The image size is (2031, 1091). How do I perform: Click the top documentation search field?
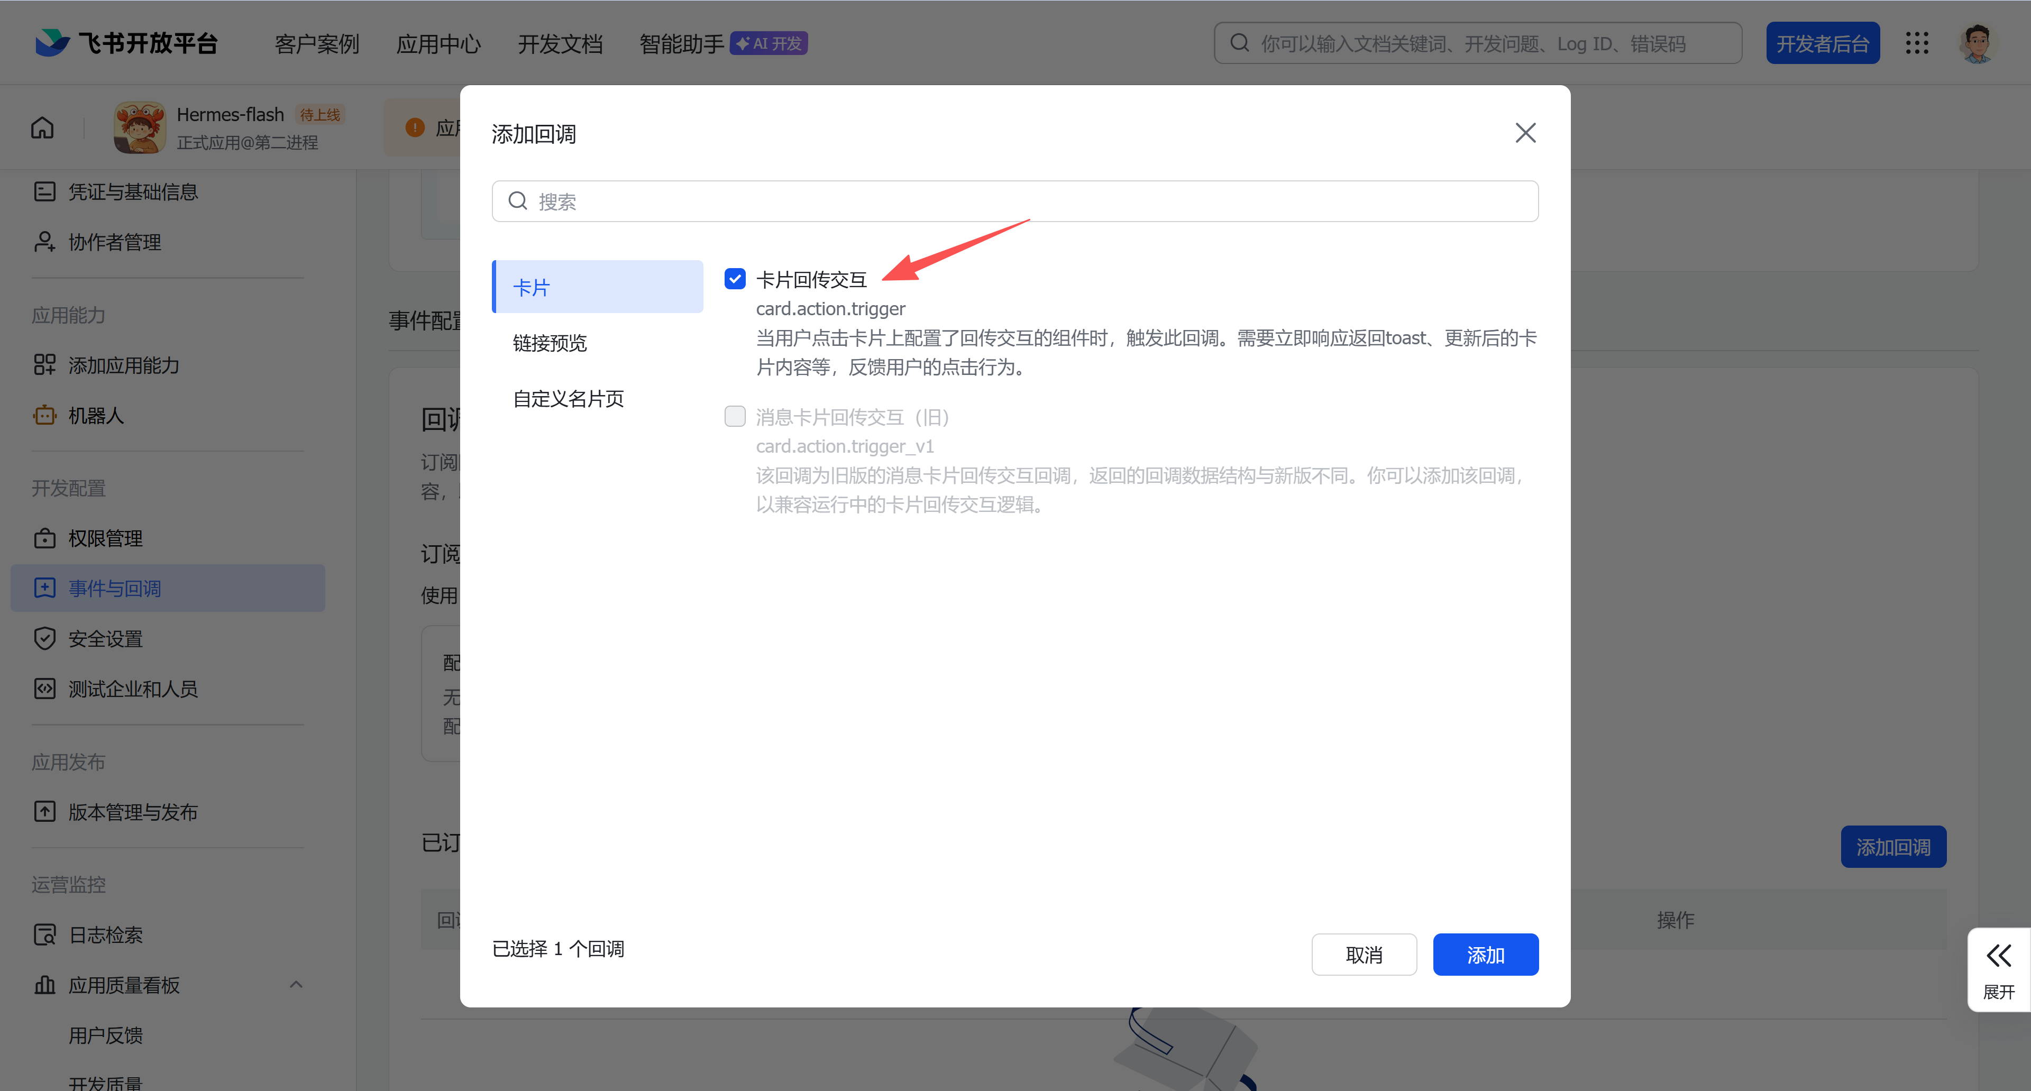[x=1478, y=43]
